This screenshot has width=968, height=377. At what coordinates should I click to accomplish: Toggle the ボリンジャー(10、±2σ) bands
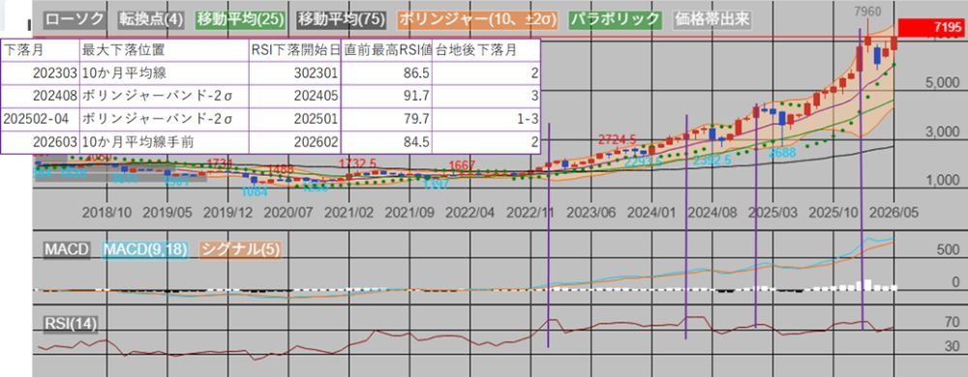tap(477, 19)
